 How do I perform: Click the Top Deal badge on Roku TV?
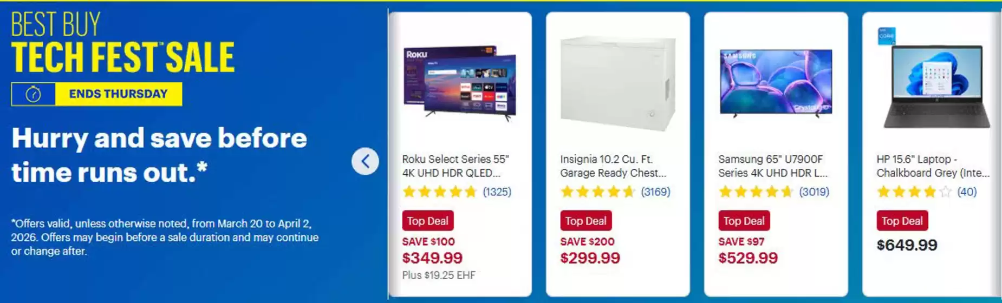(x=427, y=221)
